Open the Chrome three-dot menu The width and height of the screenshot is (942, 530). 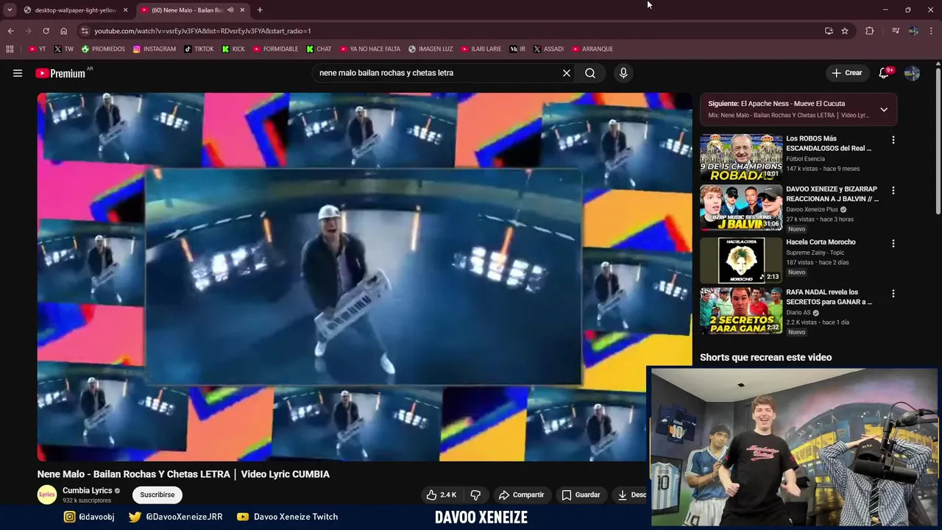click(x=932, y=31)
